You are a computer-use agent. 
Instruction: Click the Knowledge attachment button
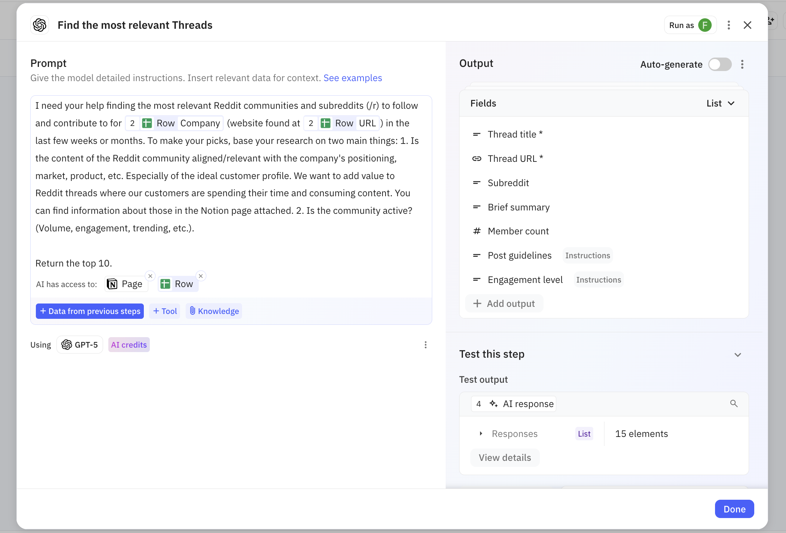pos(214,311)
